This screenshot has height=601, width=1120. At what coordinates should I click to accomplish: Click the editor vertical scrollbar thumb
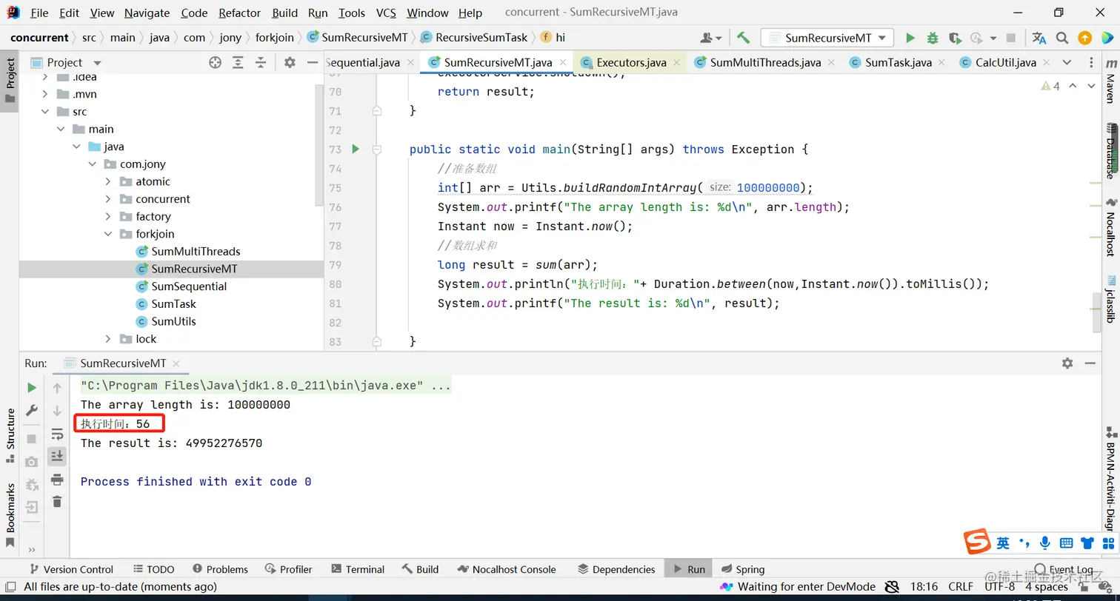pos(1097,312)
